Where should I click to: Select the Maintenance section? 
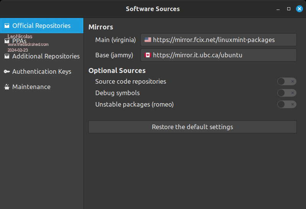31,87
